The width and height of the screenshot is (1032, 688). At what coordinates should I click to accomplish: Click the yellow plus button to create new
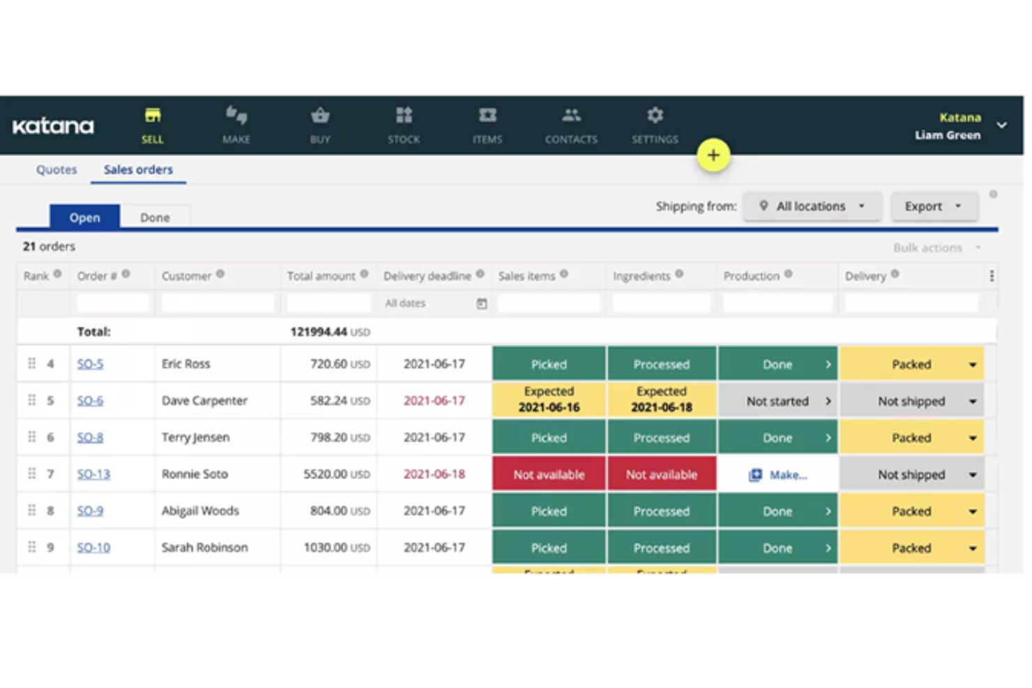[713, 155]
